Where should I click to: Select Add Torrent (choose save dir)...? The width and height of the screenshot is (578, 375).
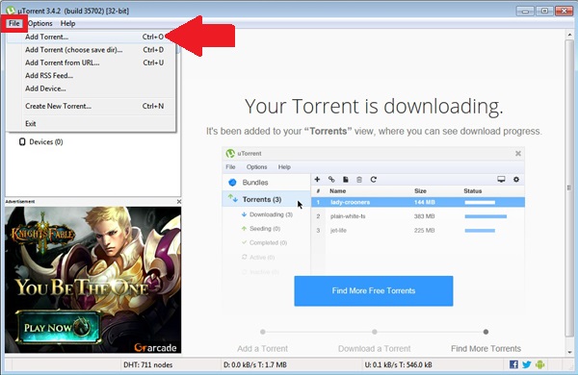point(92,50)
